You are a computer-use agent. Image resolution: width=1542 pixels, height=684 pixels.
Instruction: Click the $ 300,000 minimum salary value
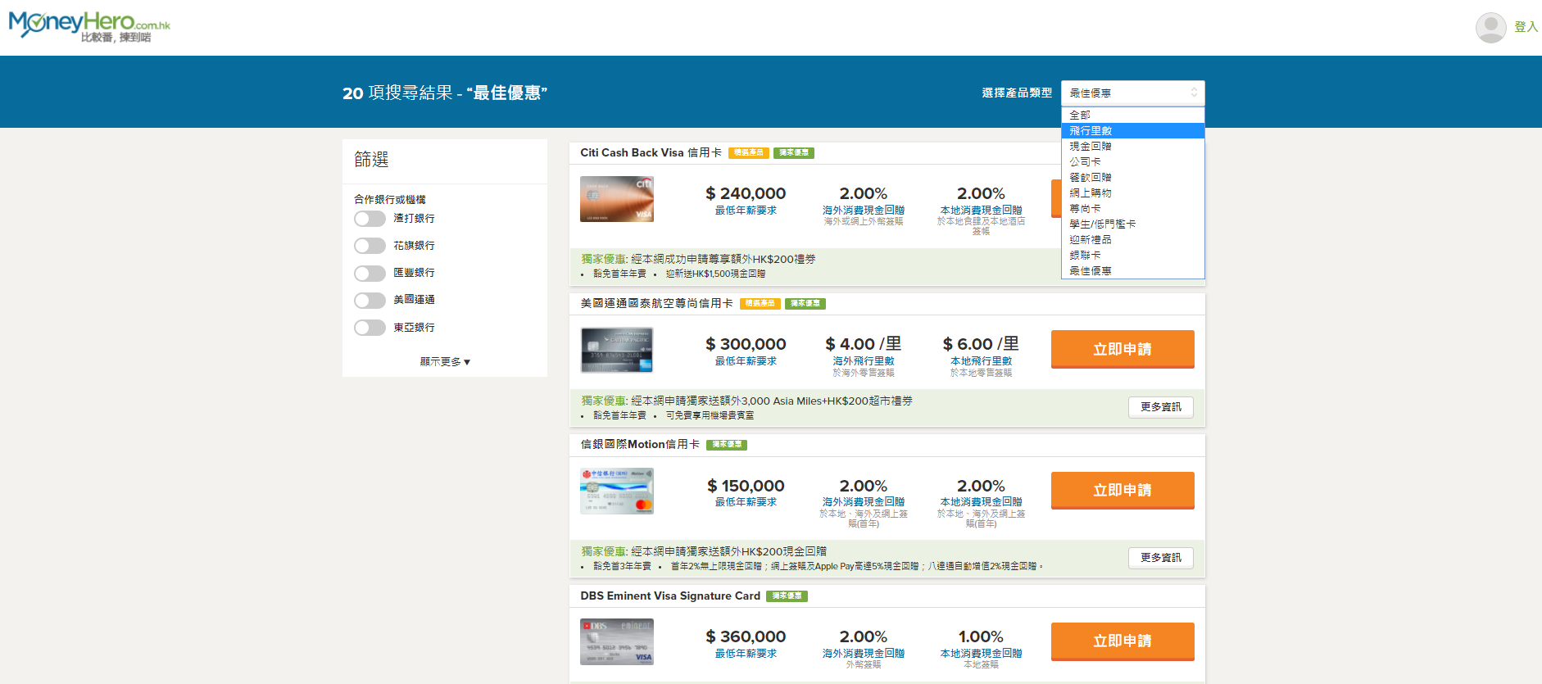coord(746,345)
